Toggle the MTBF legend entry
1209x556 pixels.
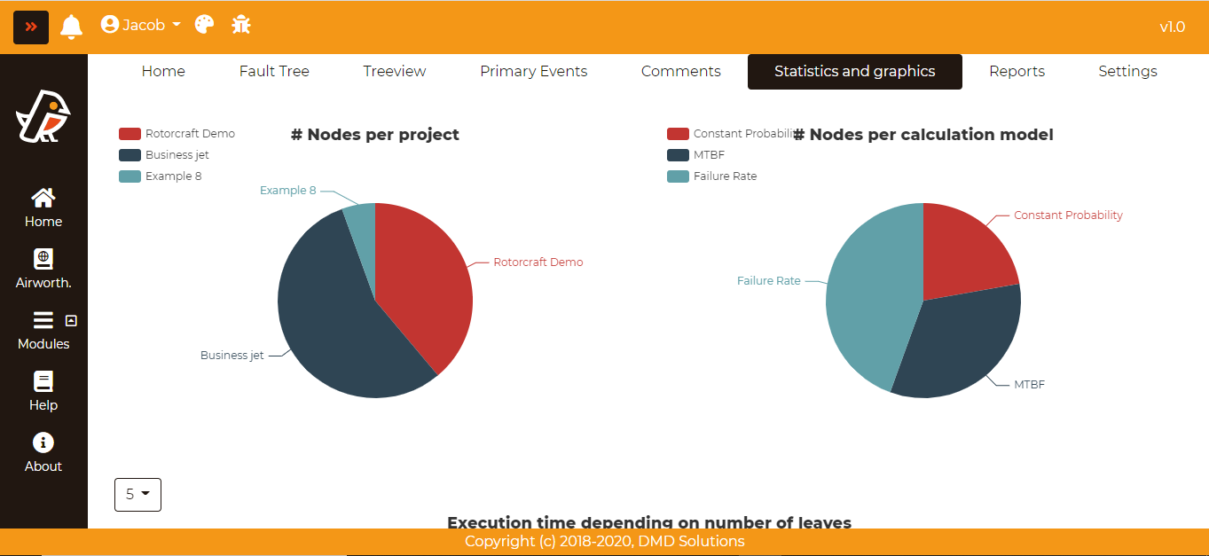[709, 155]
